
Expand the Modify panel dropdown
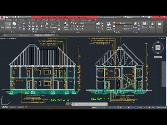coord(35,32)
